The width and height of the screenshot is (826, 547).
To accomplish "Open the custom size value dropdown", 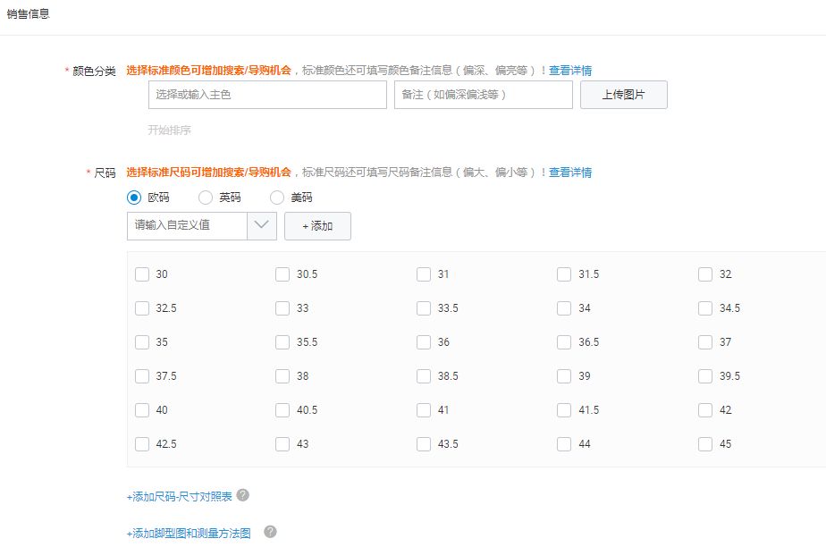I will pos(260,226).
